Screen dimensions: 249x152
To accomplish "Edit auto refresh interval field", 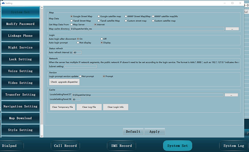I will click(x=77, y=53).
